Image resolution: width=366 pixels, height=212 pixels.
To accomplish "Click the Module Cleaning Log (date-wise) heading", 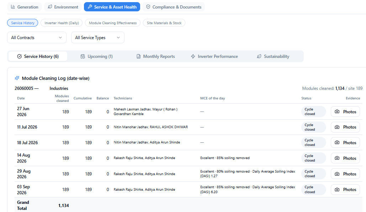I will [55, 78].
